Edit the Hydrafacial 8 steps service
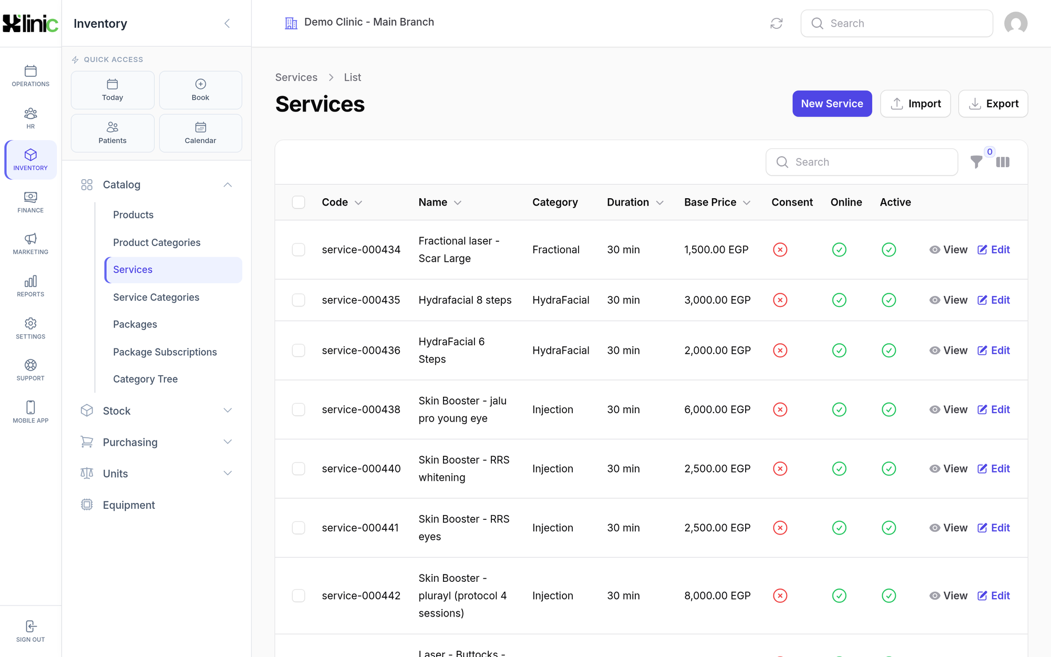The width and height of the screenshot is (1051, 657). [x=993, y=300]
